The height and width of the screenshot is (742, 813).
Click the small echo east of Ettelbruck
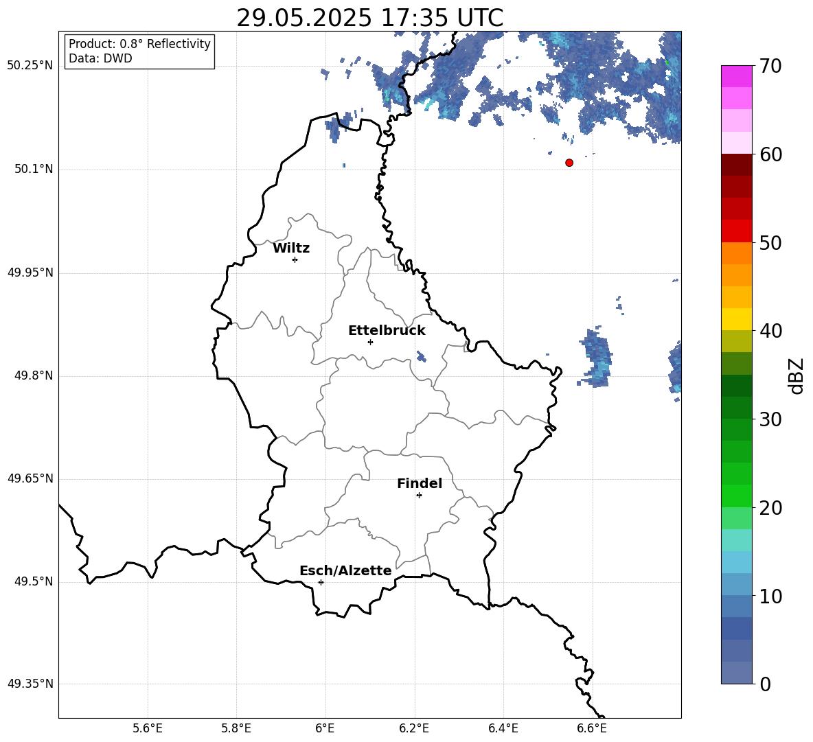421,356
